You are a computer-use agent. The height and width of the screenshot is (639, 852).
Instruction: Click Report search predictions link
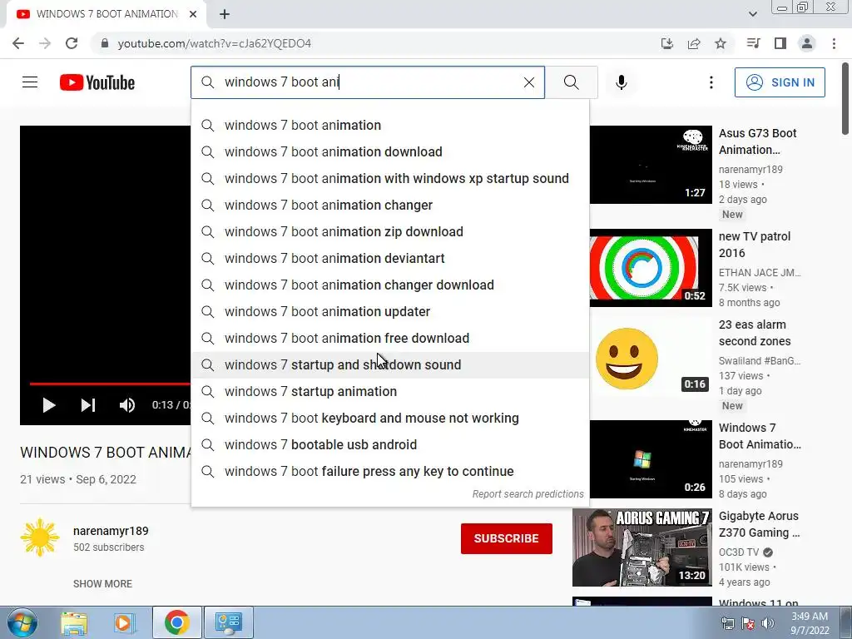pyautogui.click(x=528, y=494)
